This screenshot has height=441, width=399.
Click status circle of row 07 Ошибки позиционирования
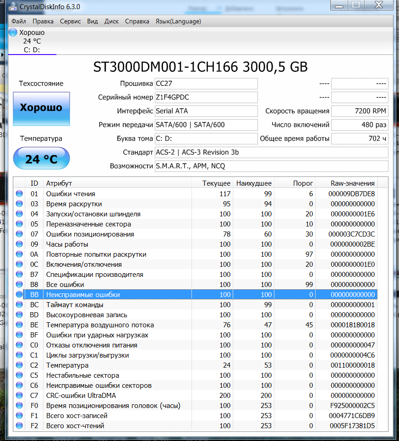coord(19,234)
